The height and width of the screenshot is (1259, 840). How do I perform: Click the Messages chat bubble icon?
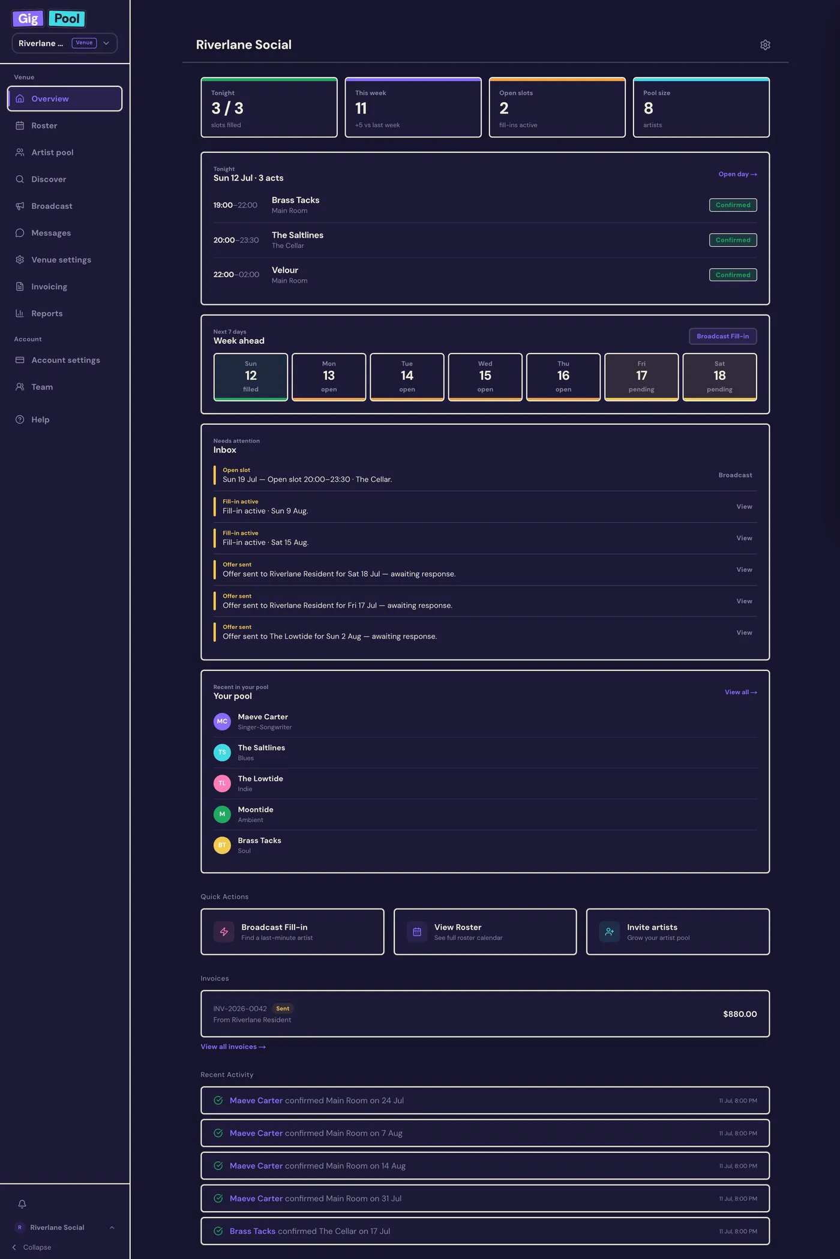[x=20, y=233]
